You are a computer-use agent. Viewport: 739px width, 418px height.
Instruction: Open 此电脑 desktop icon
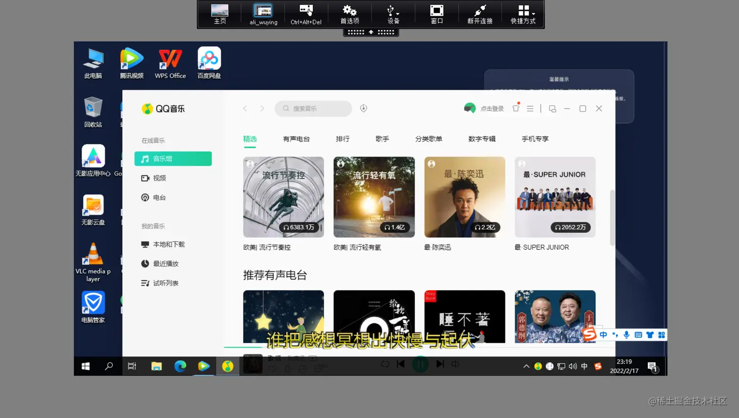pyautogui.click(x=93, y=64)
